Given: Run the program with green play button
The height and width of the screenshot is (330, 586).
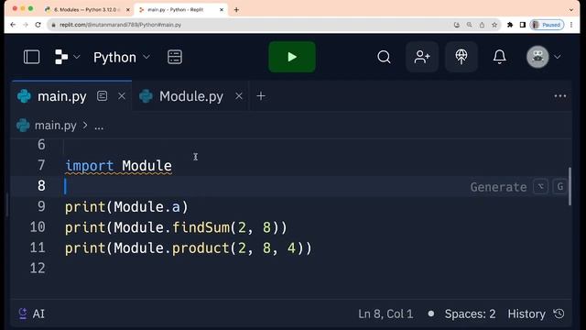Looking at the screenshot, I should coord(292,57).
